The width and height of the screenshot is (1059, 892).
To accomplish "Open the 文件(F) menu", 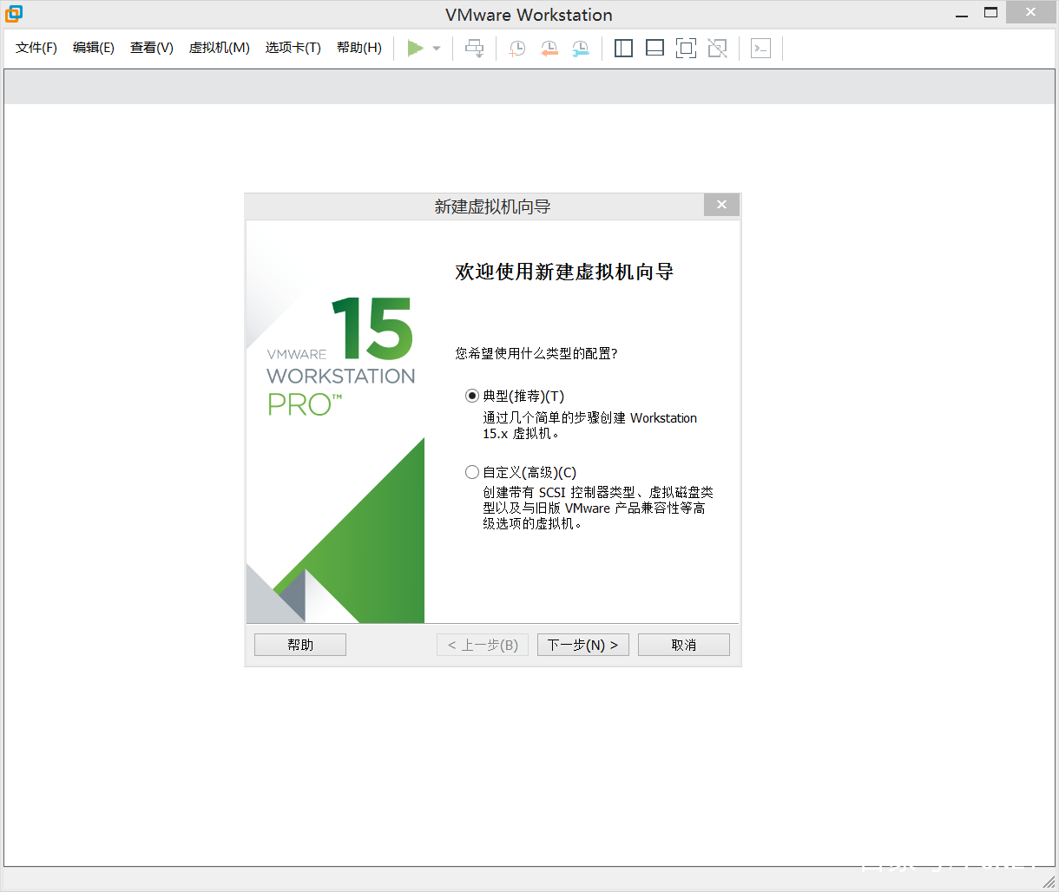I will 36,48.
